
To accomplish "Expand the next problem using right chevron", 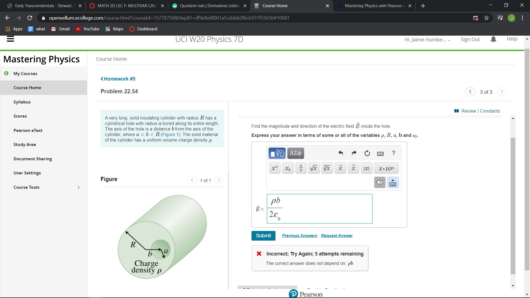I will pos(502,92).
